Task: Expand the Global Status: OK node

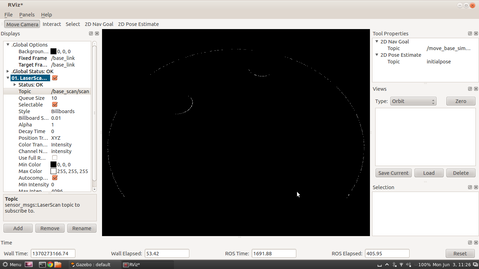Action: point(8,71)
